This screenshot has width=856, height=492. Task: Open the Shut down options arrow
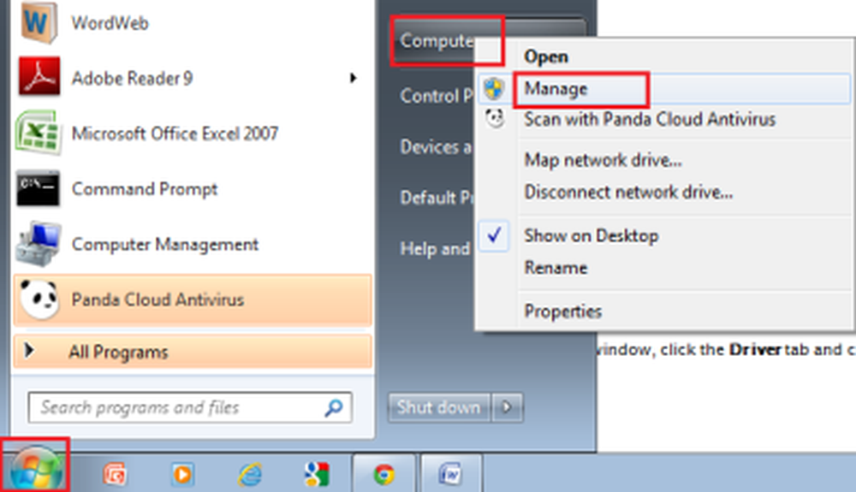click(507, 407)
